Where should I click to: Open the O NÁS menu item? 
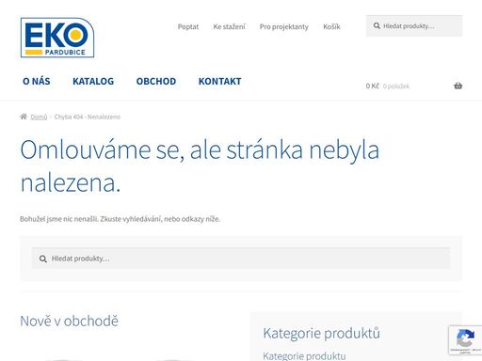tap(37, 81)
